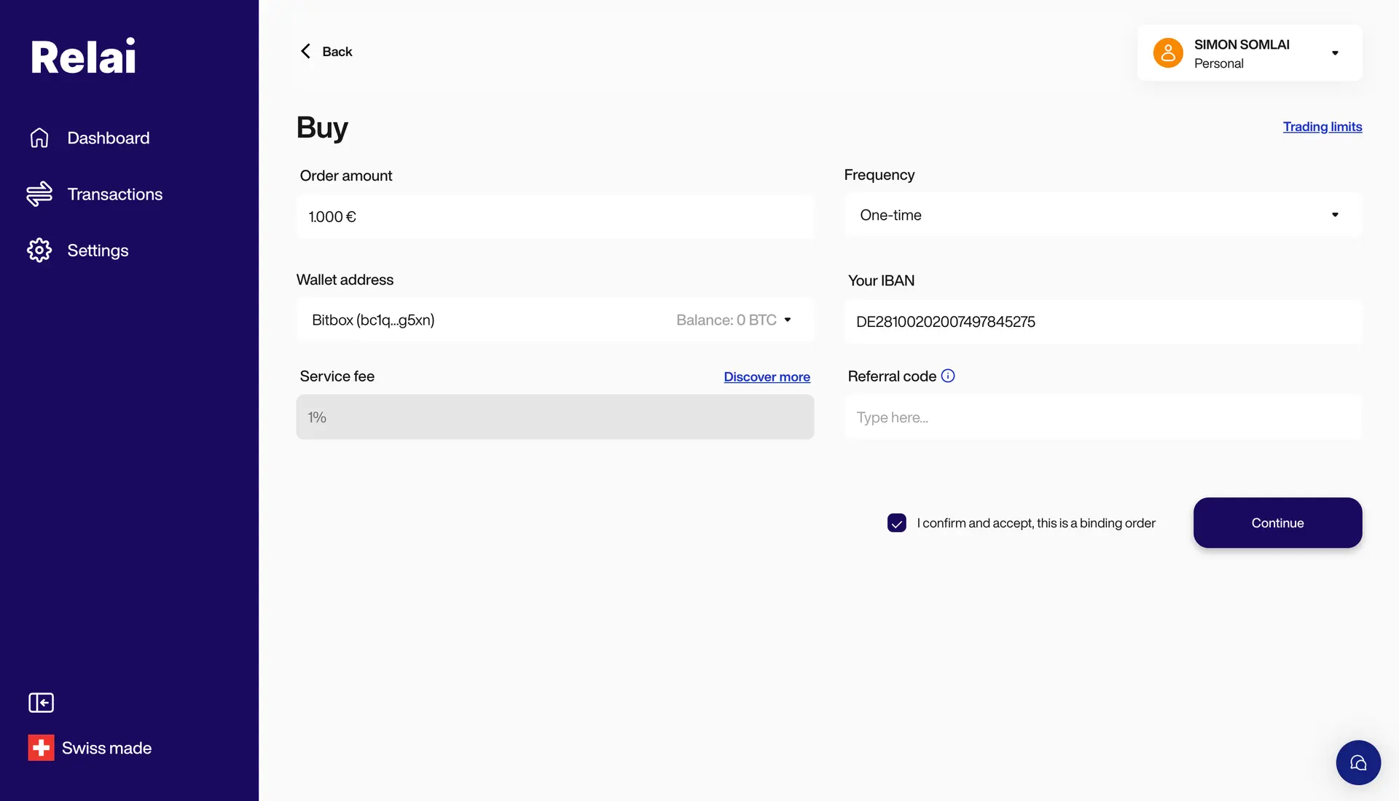Image resolution: width=1399 pixels, height=801 pixels.
Task: Open the Trading limits link
Action: click(1322, 127)
